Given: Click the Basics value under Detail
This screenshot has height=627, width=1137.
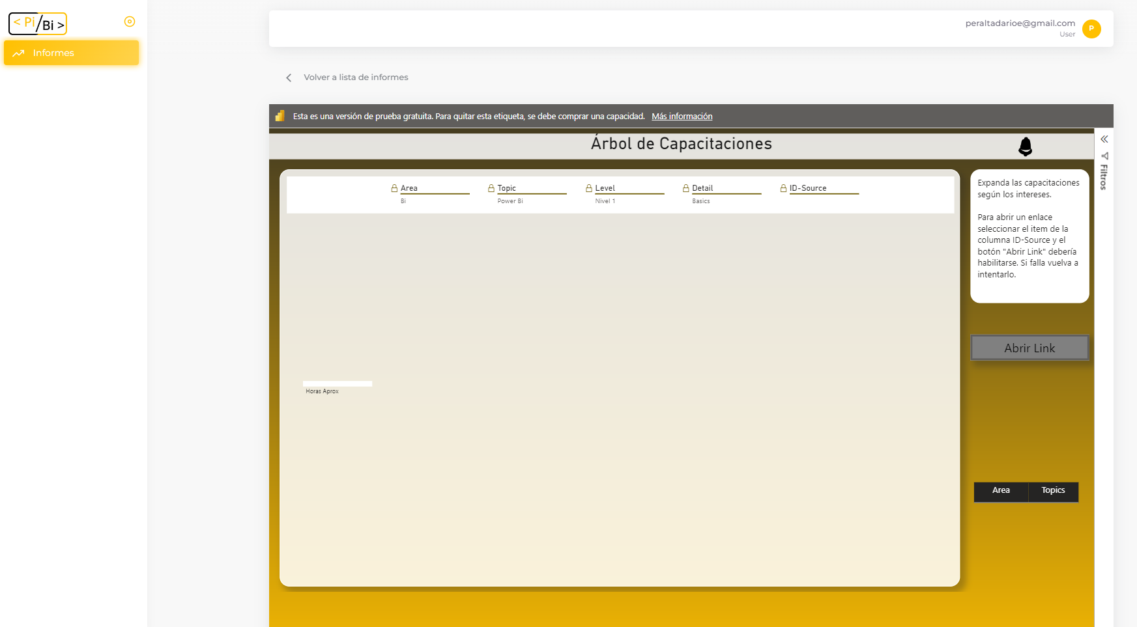Looking at the screenshot, I should (x=701, y=201).
